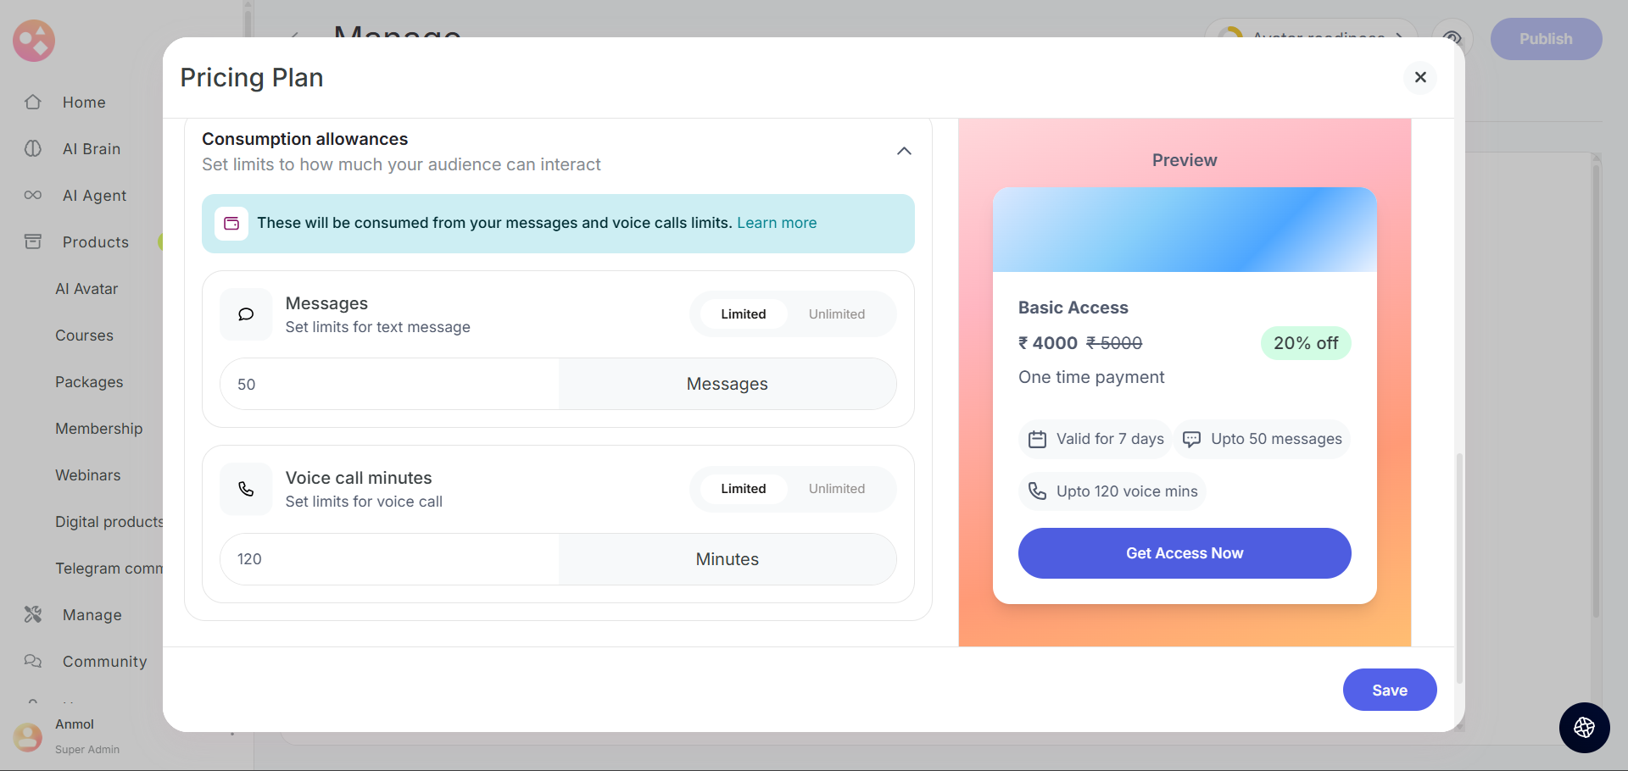Click the Messages speech bubble icon

(246, 314)
